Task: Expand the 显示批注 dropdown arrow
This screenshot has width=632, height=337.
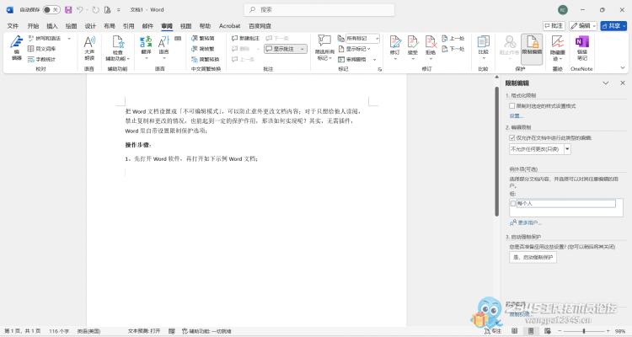Action: tap(303, 49)
